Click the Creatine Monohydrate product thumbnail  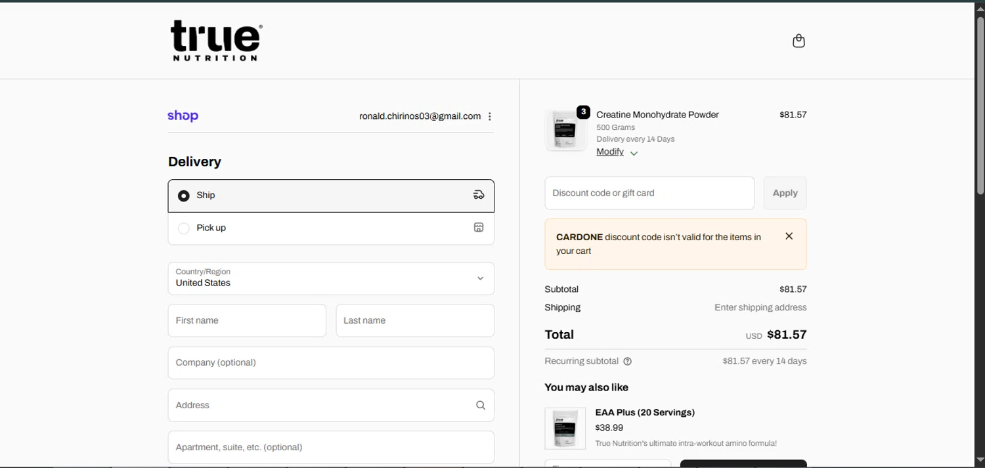pyautogui.click(x=565, y=130)
